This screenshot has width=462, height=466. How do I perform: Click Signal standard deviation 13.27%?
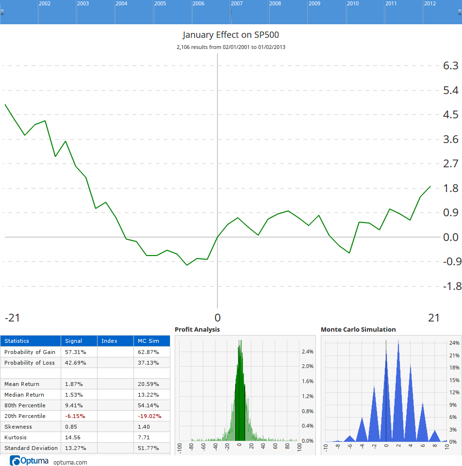coord(76,448)
